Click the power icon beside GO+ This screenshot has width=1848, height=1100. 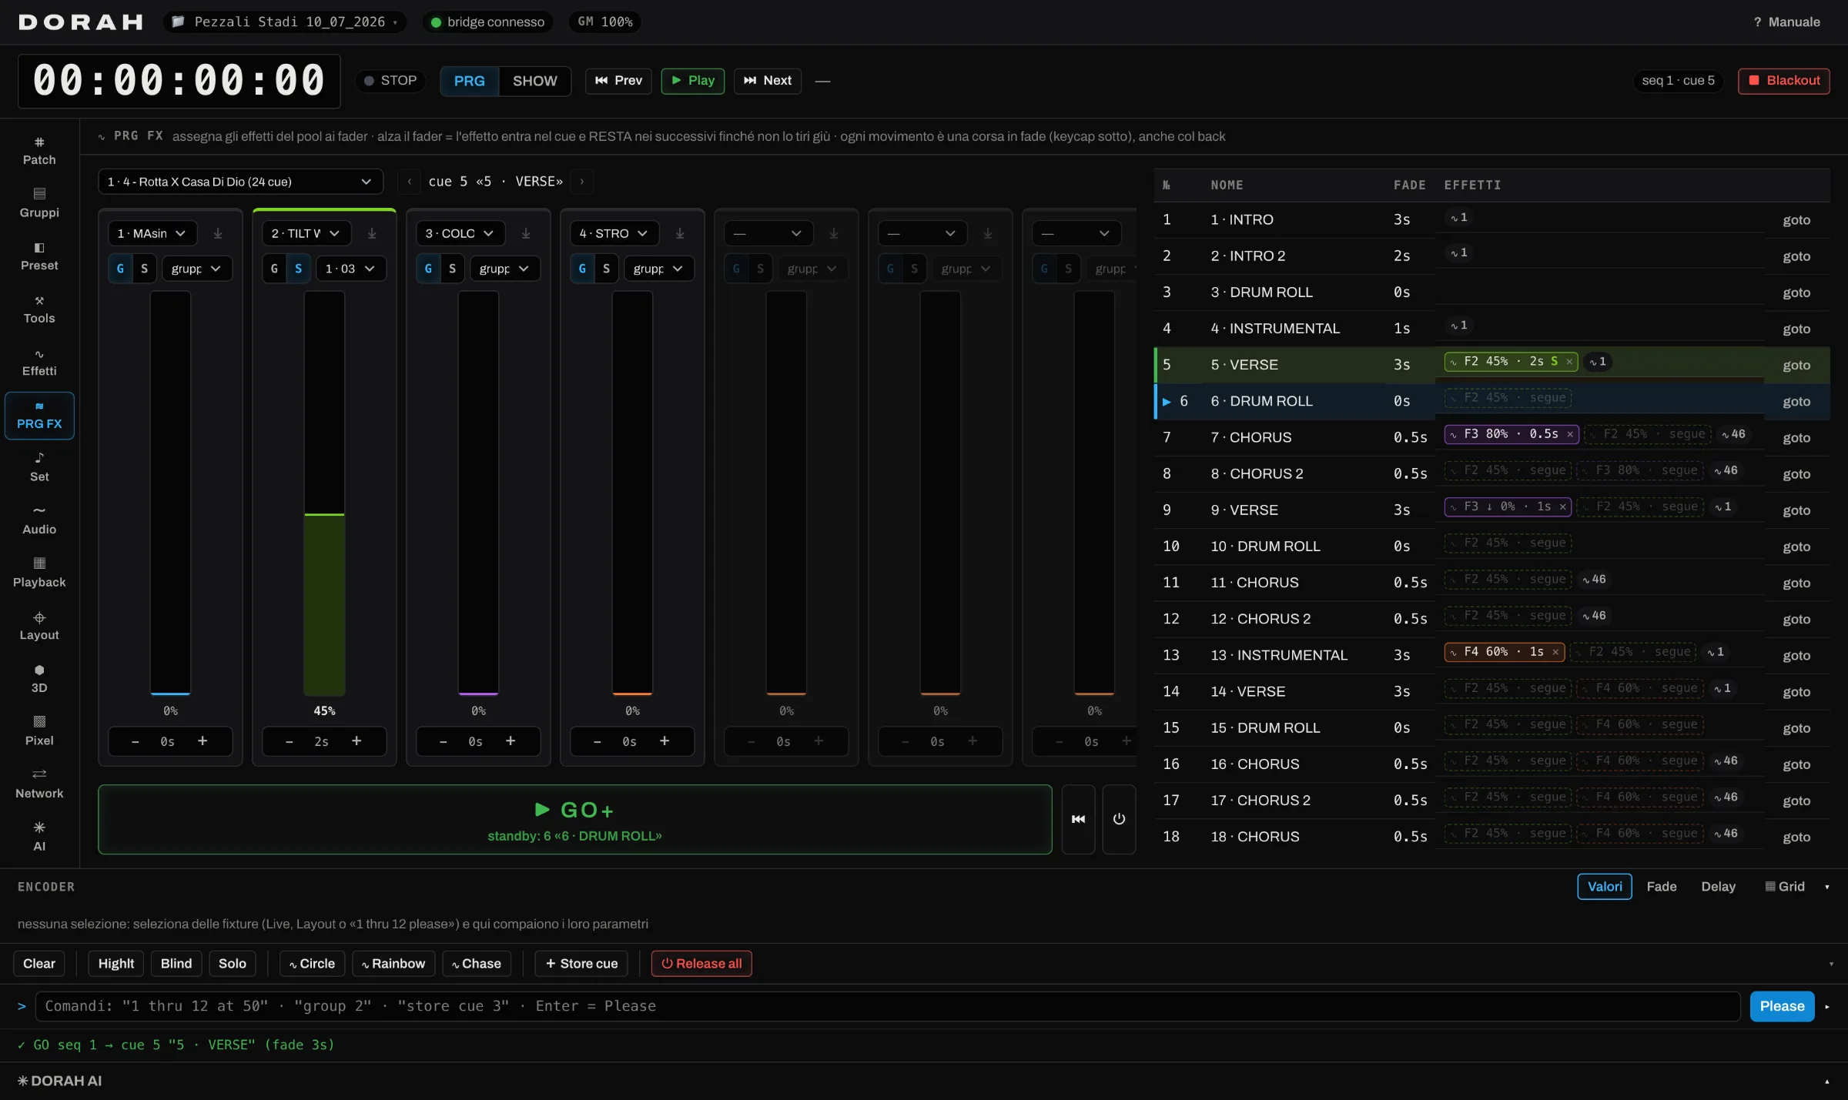pyautogui.click(x=1119, y=819)
